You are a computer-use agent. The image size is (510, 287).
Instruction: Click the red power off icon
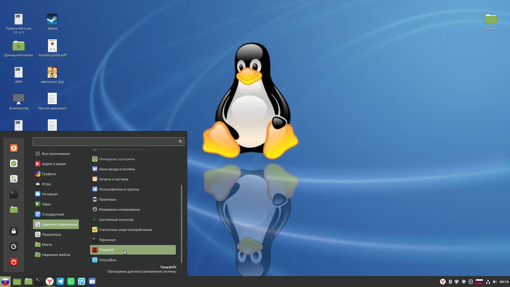[x=14, y=262]
